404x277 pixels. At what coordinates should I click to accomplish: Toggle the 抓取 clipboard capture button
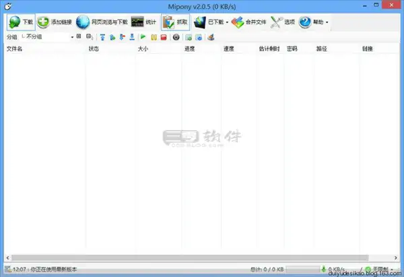pos(176,22)
